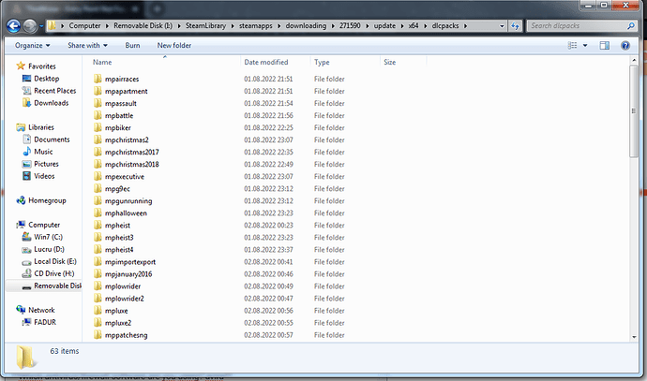Image resolution: width=647 pixels, height=381 pixels.
Task: Navigate to 271590 breadcrumb segment
Action: point(350,25)
